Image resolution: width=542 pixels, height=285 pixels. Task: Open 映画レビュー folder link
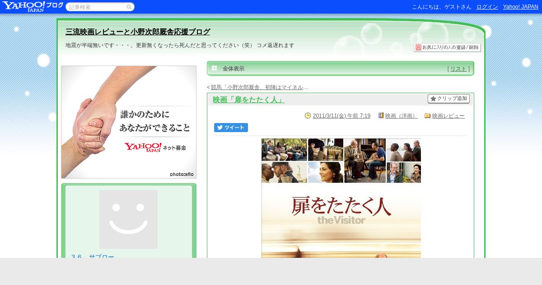point(449,116)
